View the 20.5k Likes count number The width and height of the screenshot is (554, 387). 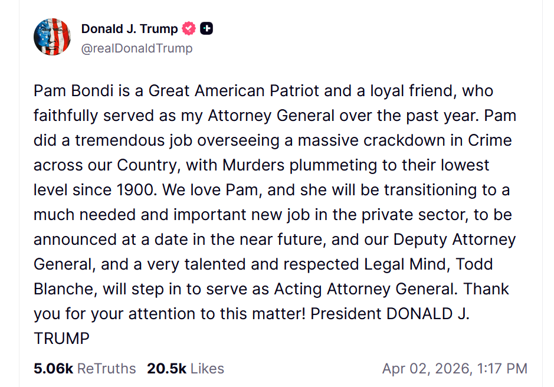(x=167, y=369)
